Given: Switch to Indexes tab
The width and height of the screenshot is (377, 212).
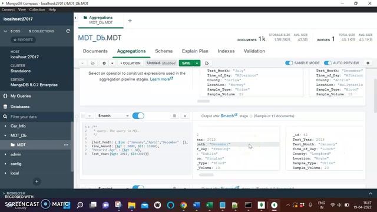Looking at the screenshot, I should tap(226, 51).
